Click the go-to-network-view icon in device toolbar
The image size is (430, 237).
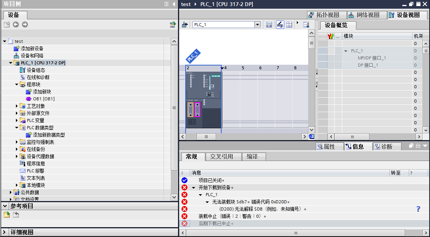pos(185,25)
